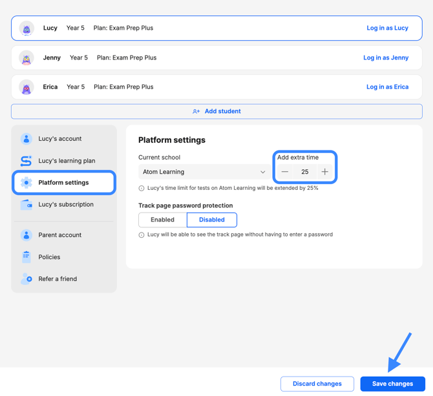Select Disabled for password protection

(212, 220)
